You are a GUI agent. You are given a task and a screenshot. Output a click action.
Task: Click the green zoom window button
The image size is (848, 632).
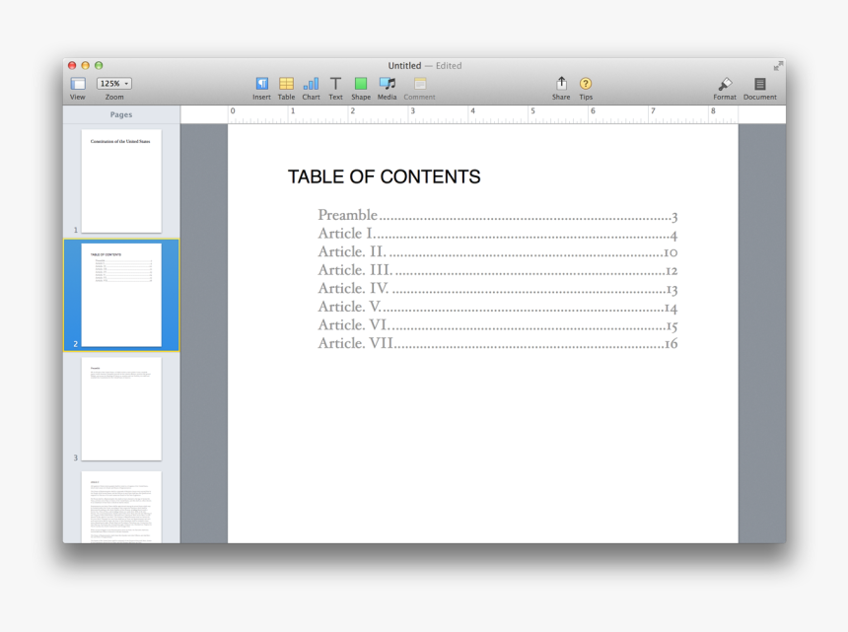coord(99,65)
